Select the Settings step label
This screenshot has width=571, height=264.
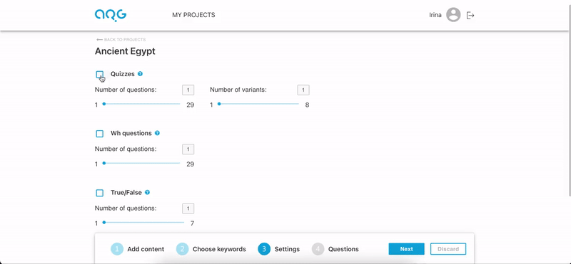point(287,249)
